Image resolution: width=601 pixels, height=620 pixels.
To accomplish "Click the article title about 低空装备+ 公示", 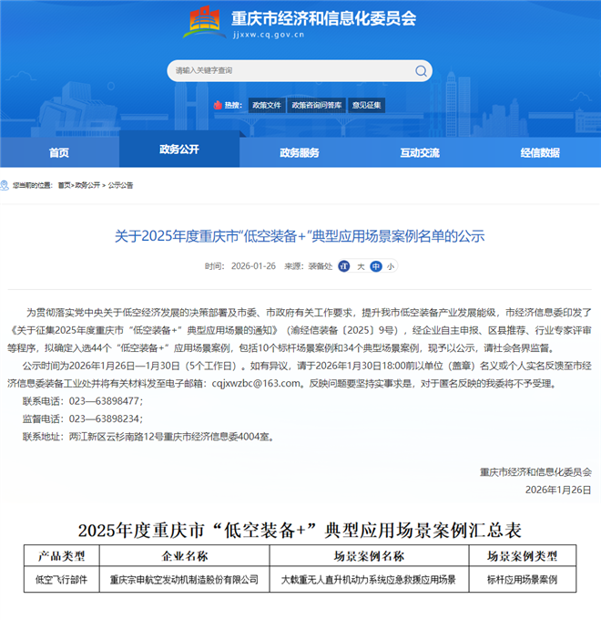I will (300, 236).
